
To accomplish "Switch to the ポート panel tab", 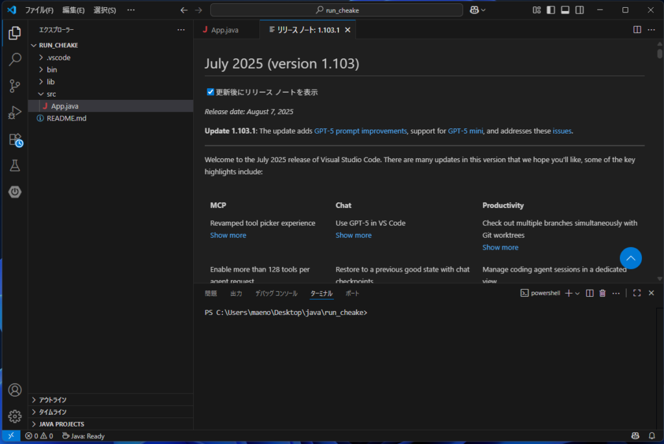I will [x=352, y=294].
